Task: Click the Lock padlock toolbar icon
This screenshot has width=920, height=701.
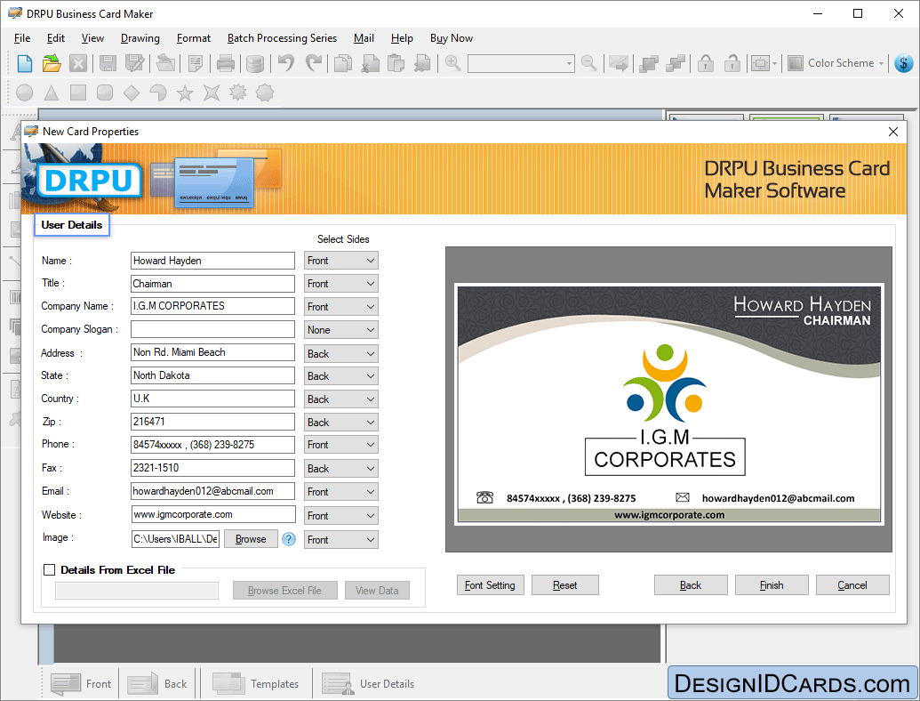Action: coord(706,63)
